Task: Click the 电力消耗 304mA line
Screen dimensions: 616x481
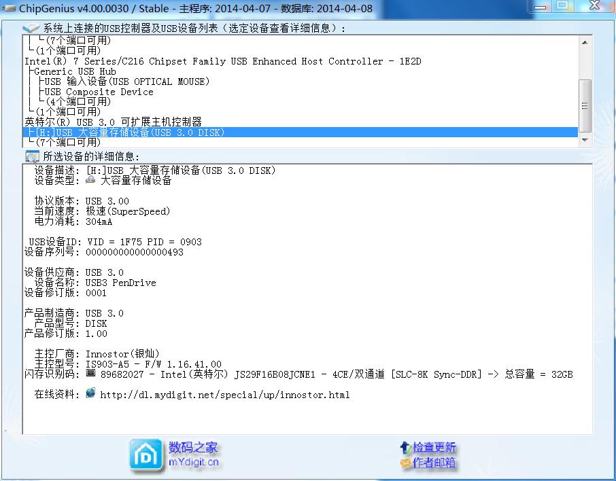Action: [73, 221]
